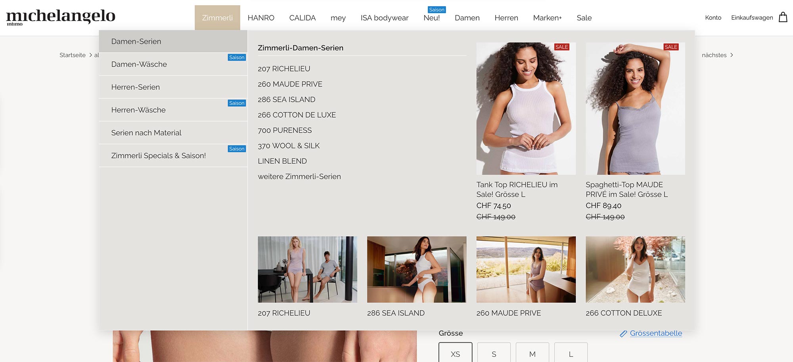Image resolution: width=793 pixels, height=362 pixels.
Task: Select size S
Action: tap(494, 353)
